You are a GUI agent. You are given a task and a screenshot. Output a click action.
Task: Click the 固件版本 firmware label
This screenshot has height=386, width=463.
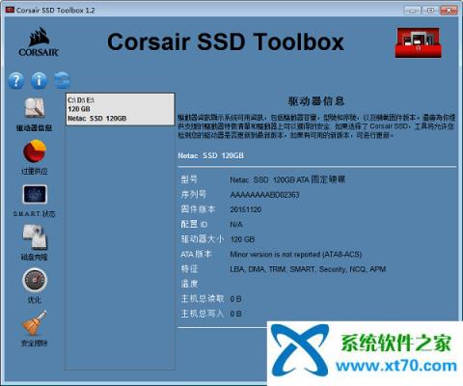click(198, 209)
